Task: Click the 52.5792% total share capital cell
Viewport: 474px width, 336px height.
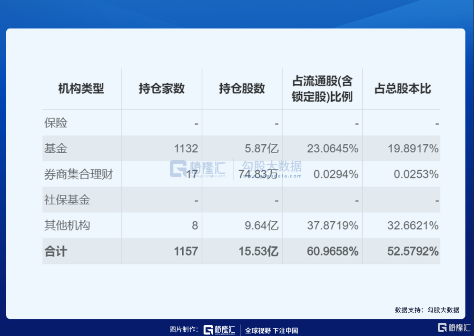Action: 412,251
